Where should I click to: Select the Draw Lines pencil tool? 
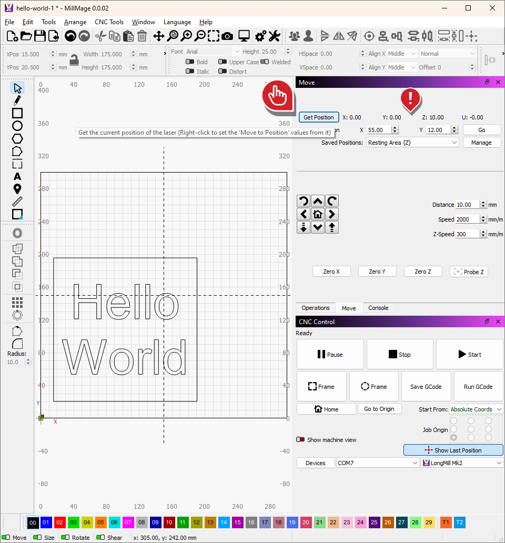point(17,100)
